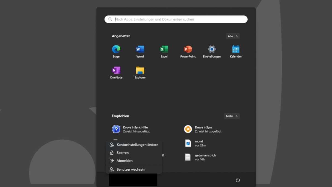332x187 pixels.
Task: Click the Empfohlen section heading
Action: [x=121, y=116]
